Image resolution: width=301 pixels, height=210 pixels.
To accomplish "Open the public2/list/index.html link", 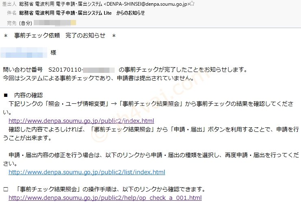I will click(87, 172).
